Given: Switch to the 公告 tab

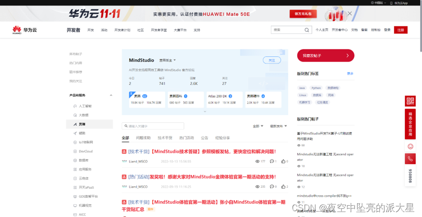Looking at the screenshot, I should tap(204, 138).
